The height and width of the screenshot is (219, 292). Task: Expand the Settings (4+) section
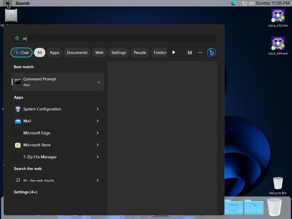click(x=26, y=192)
